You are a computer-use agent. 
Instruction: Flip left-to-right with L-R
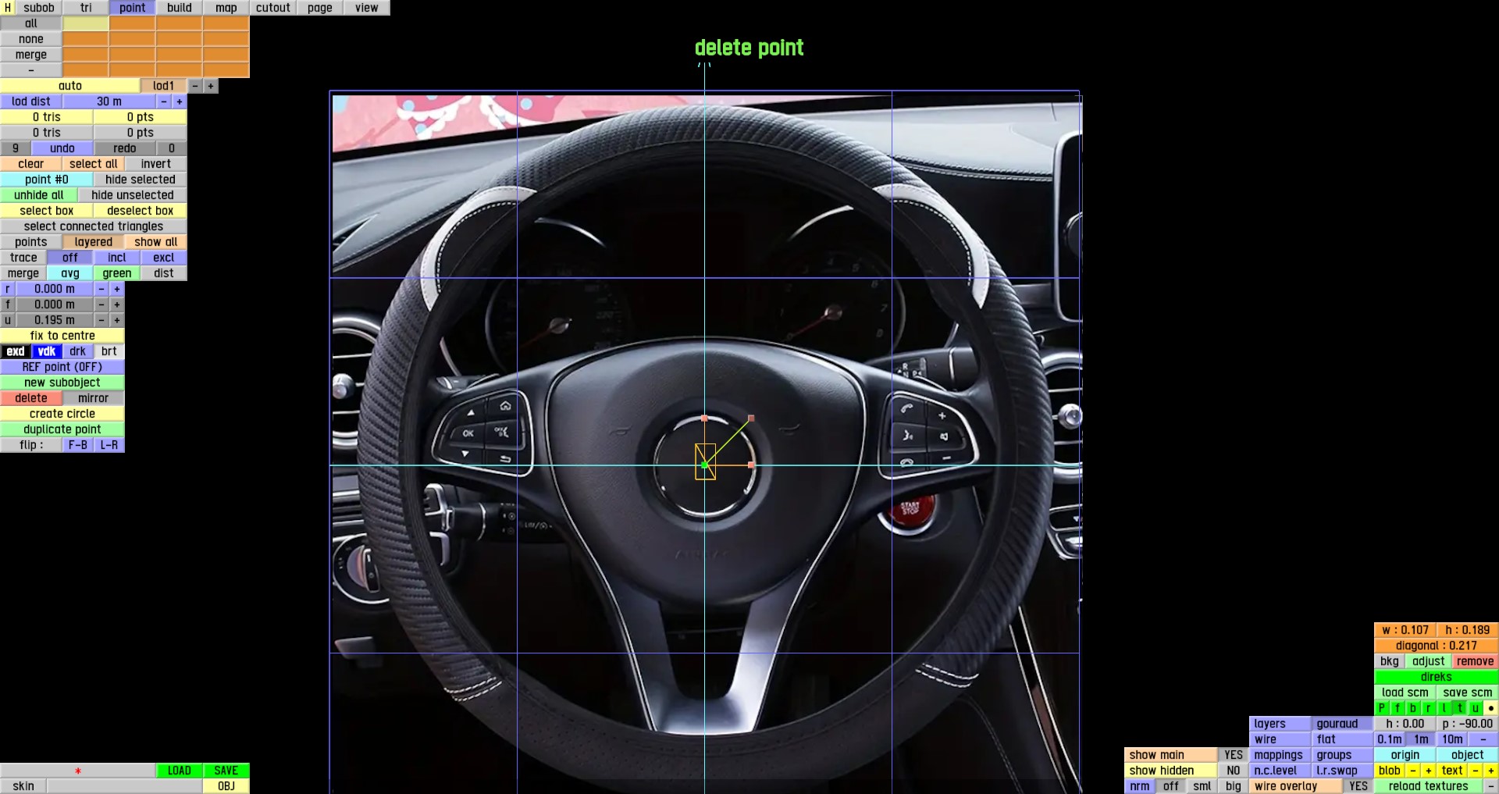point(109,445)
